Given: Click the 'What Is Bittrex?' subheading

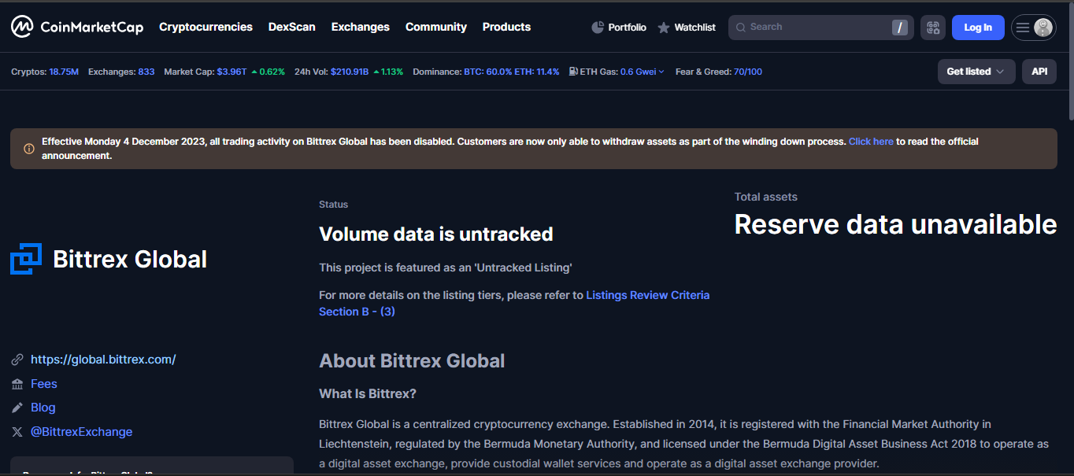Looking at the screenshot, I should coord(368,393).
